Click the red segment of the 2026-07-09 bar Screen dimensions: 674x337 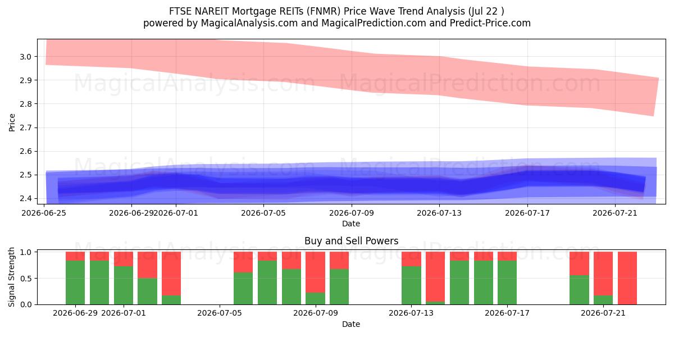(316, 272)
